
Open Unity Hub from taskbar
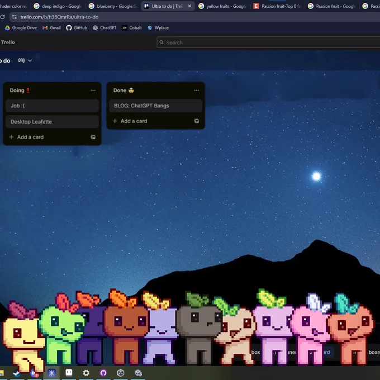coord(121,373)
